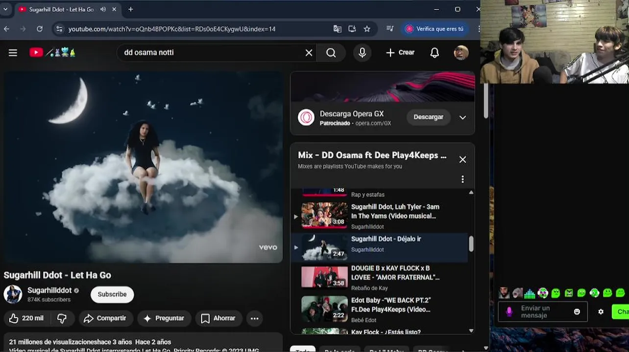Screen dimensions: 629x352
Task: Start voice search with the microphone
Action: click(x=363, y=53)
